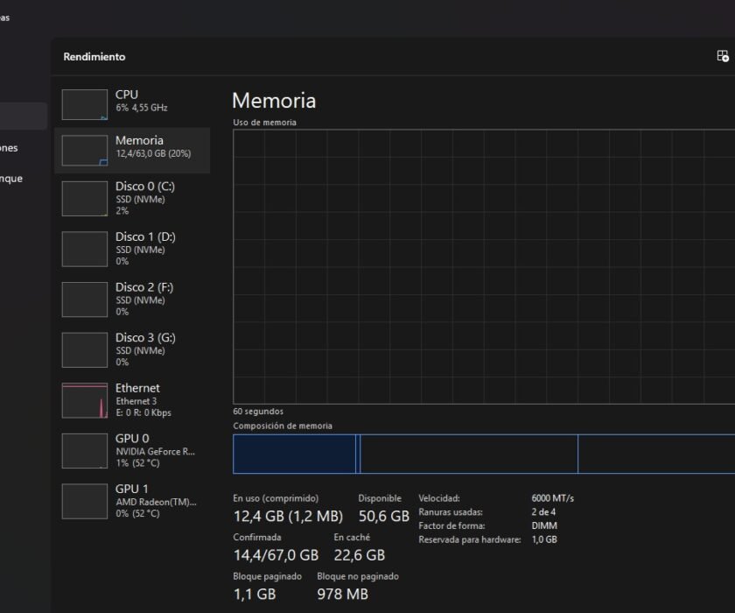Click the 12,4 GB (1,2 MB) in-use value
This screenshot has width=735, height=613.
tap(288, 517)
